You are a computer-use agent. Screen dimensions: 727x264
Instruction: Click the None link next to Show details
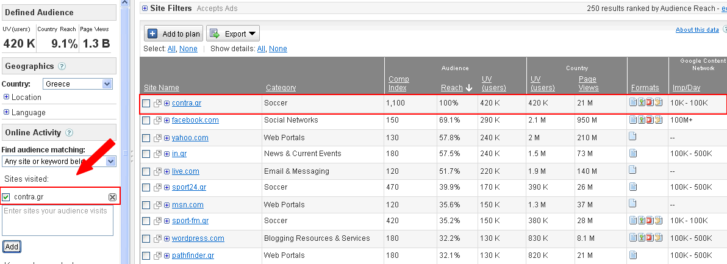point(278,49)
